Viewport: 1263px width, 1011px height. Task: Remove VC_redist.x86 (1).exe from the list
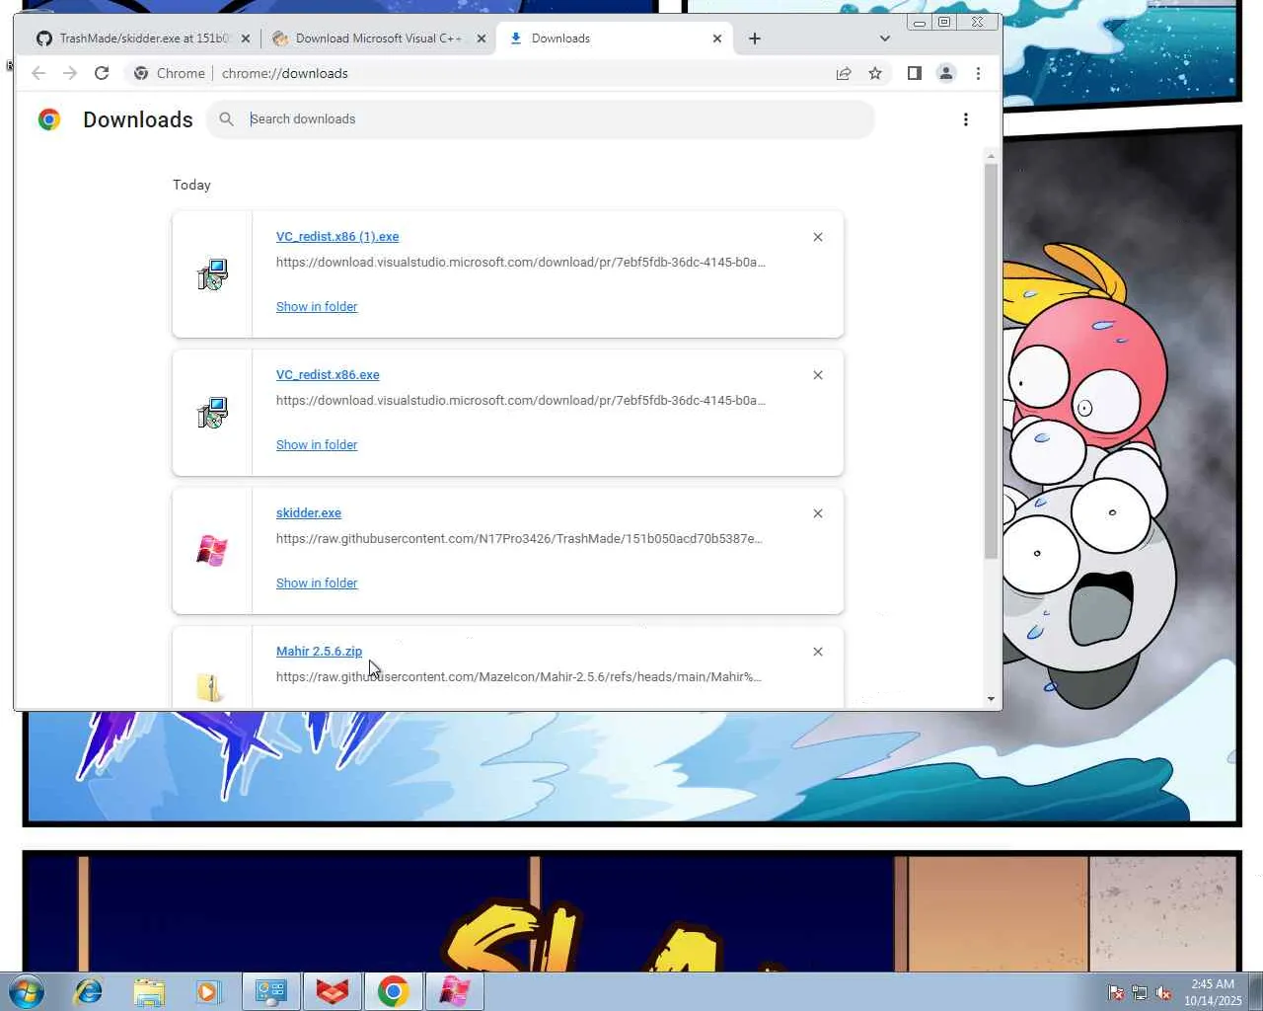818,237
